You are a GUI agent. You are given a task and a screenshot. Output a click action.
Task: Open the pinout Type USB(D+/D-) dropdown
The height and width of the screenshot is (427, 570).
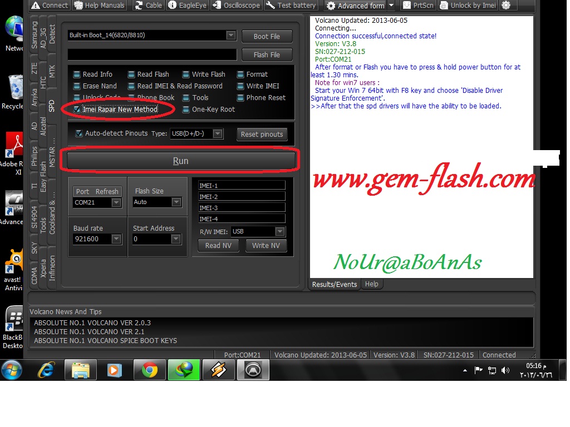click(x=218, y=133)
